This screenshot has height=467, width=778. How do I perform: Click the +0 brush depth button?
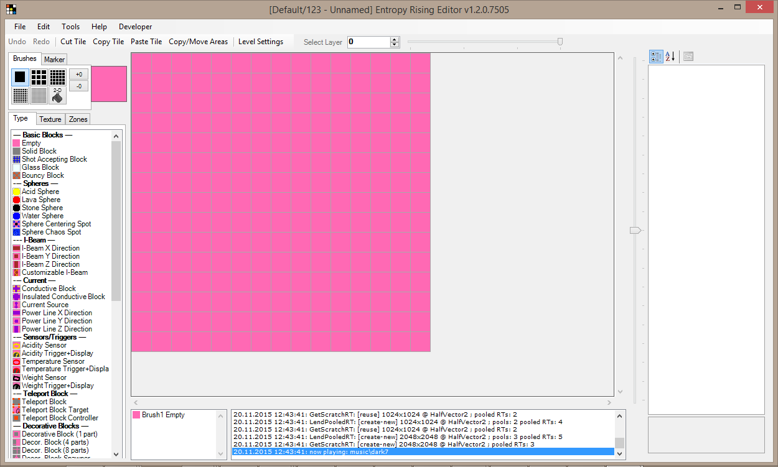tap(78, 74)
